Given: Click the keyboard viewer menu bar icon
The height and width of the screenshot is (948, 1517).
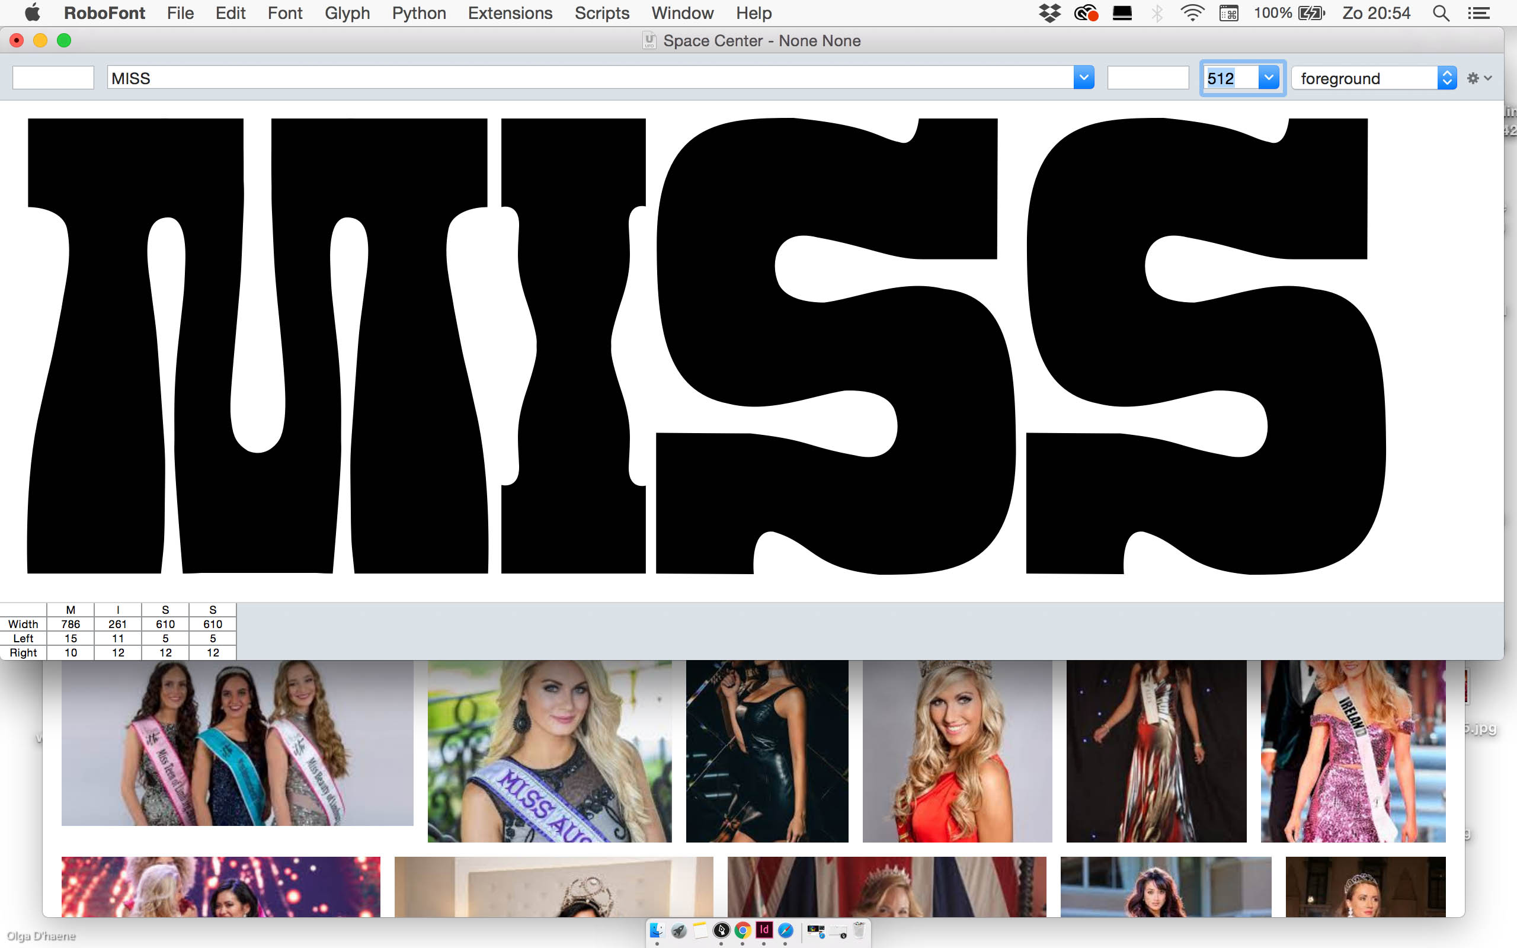Looking at the screenshot, I should [x=1228, y=12].
